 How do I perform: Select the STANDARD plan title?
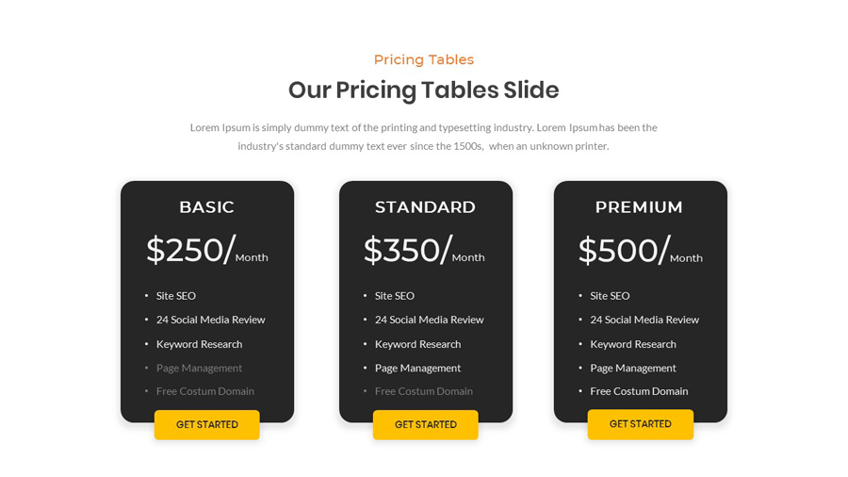[425, 207]
